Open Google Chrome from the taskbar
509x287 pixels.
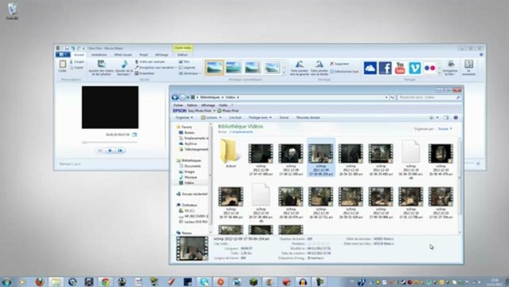coord(105,281)
